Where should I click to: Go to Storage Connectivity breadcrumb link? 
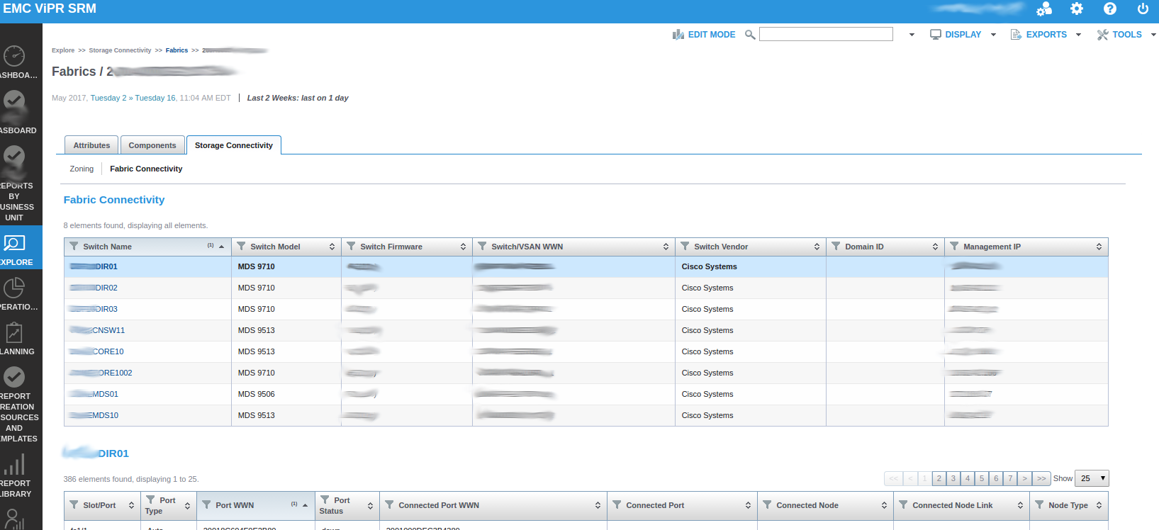pyautogui.click(x=120, y=50)
